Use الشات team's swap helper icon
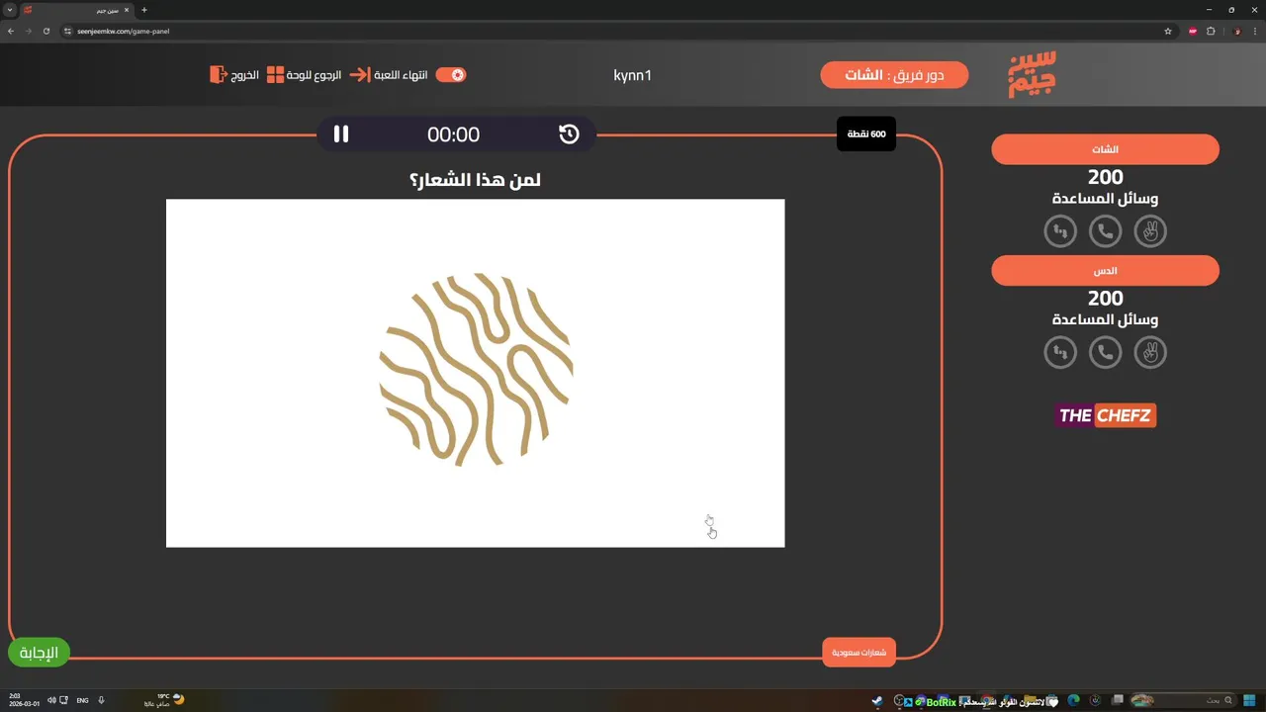1266x712 pixels. (1060, 231)
